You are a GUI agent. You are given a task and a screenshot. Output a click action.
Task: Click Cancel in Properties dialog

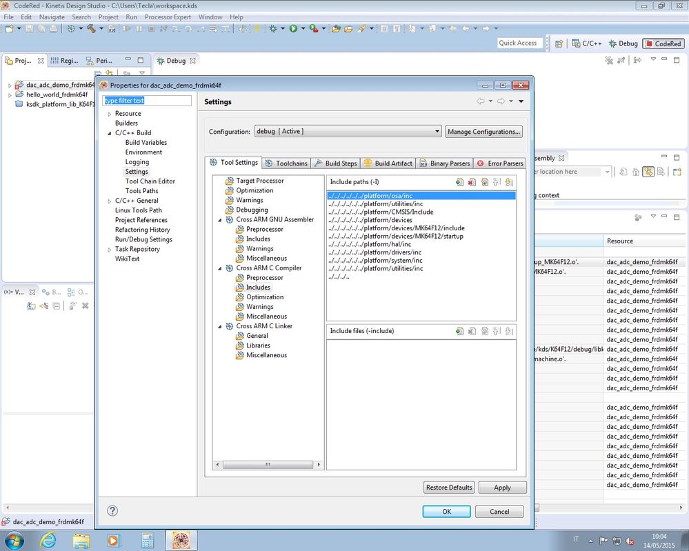click(499, 512)
